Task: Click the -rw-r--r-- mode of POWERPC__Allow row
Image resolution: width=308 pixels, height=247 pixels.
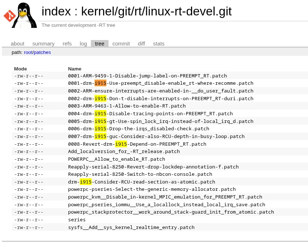Action: [29, 159]
